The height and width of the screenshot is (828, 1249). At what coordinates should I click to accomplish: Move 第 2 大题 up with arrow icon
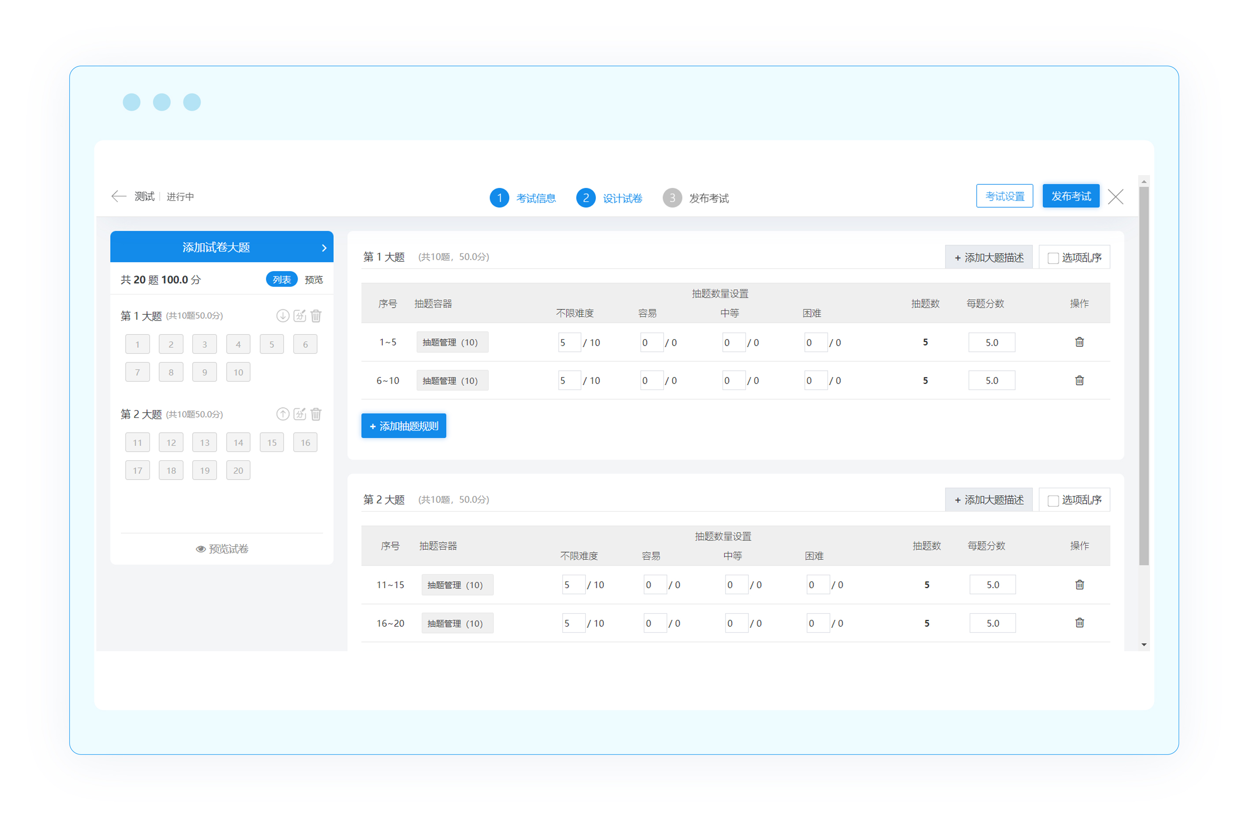coord(283,414)
